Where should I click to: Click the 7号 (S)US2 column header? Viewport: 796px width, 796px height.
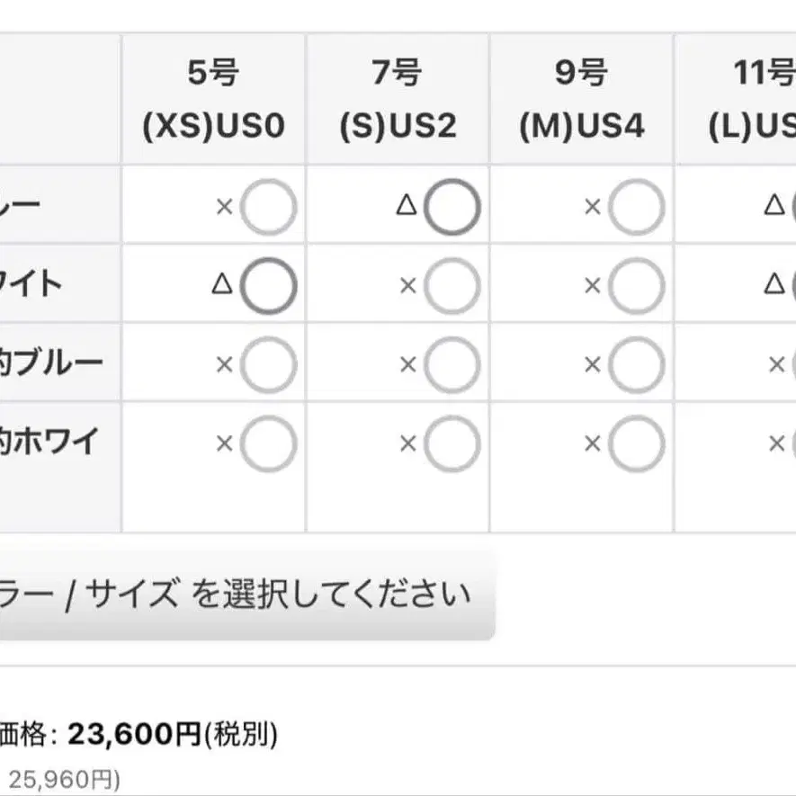pos(398,99)
